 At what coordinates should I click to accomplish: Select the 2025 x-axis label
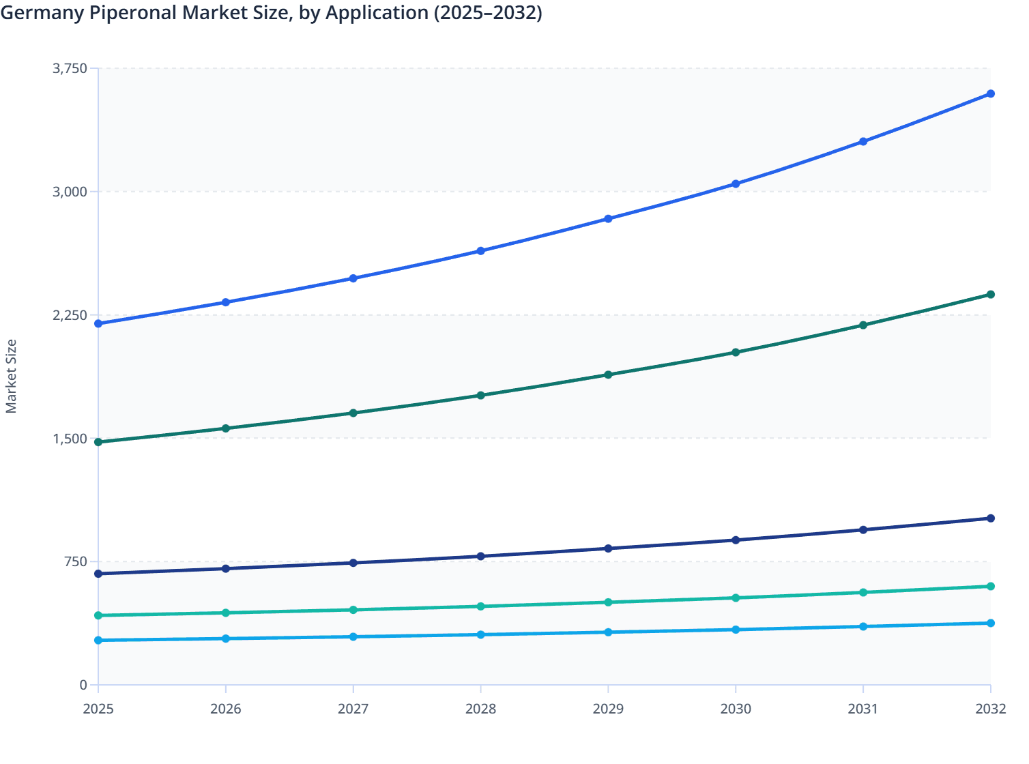98,709
